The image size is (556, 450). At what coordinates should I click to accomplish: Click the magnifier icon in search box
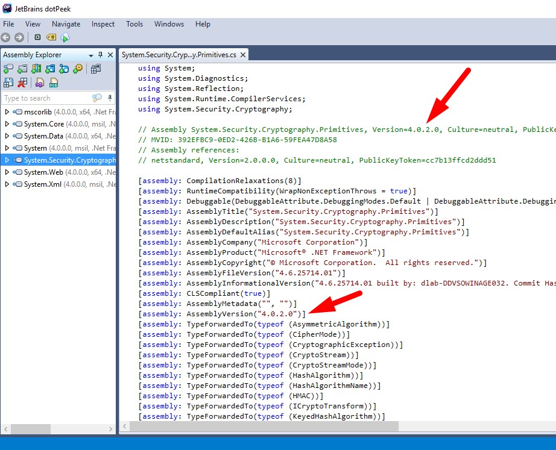click(97, 98)
